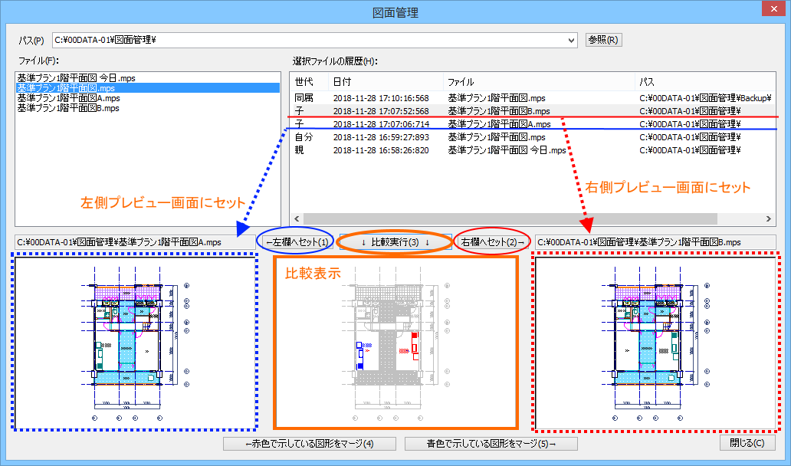The height and width of the screenshot is (466, 791).
Task: Click the 閉じる(C) button
Action: (x=747, y=443)
